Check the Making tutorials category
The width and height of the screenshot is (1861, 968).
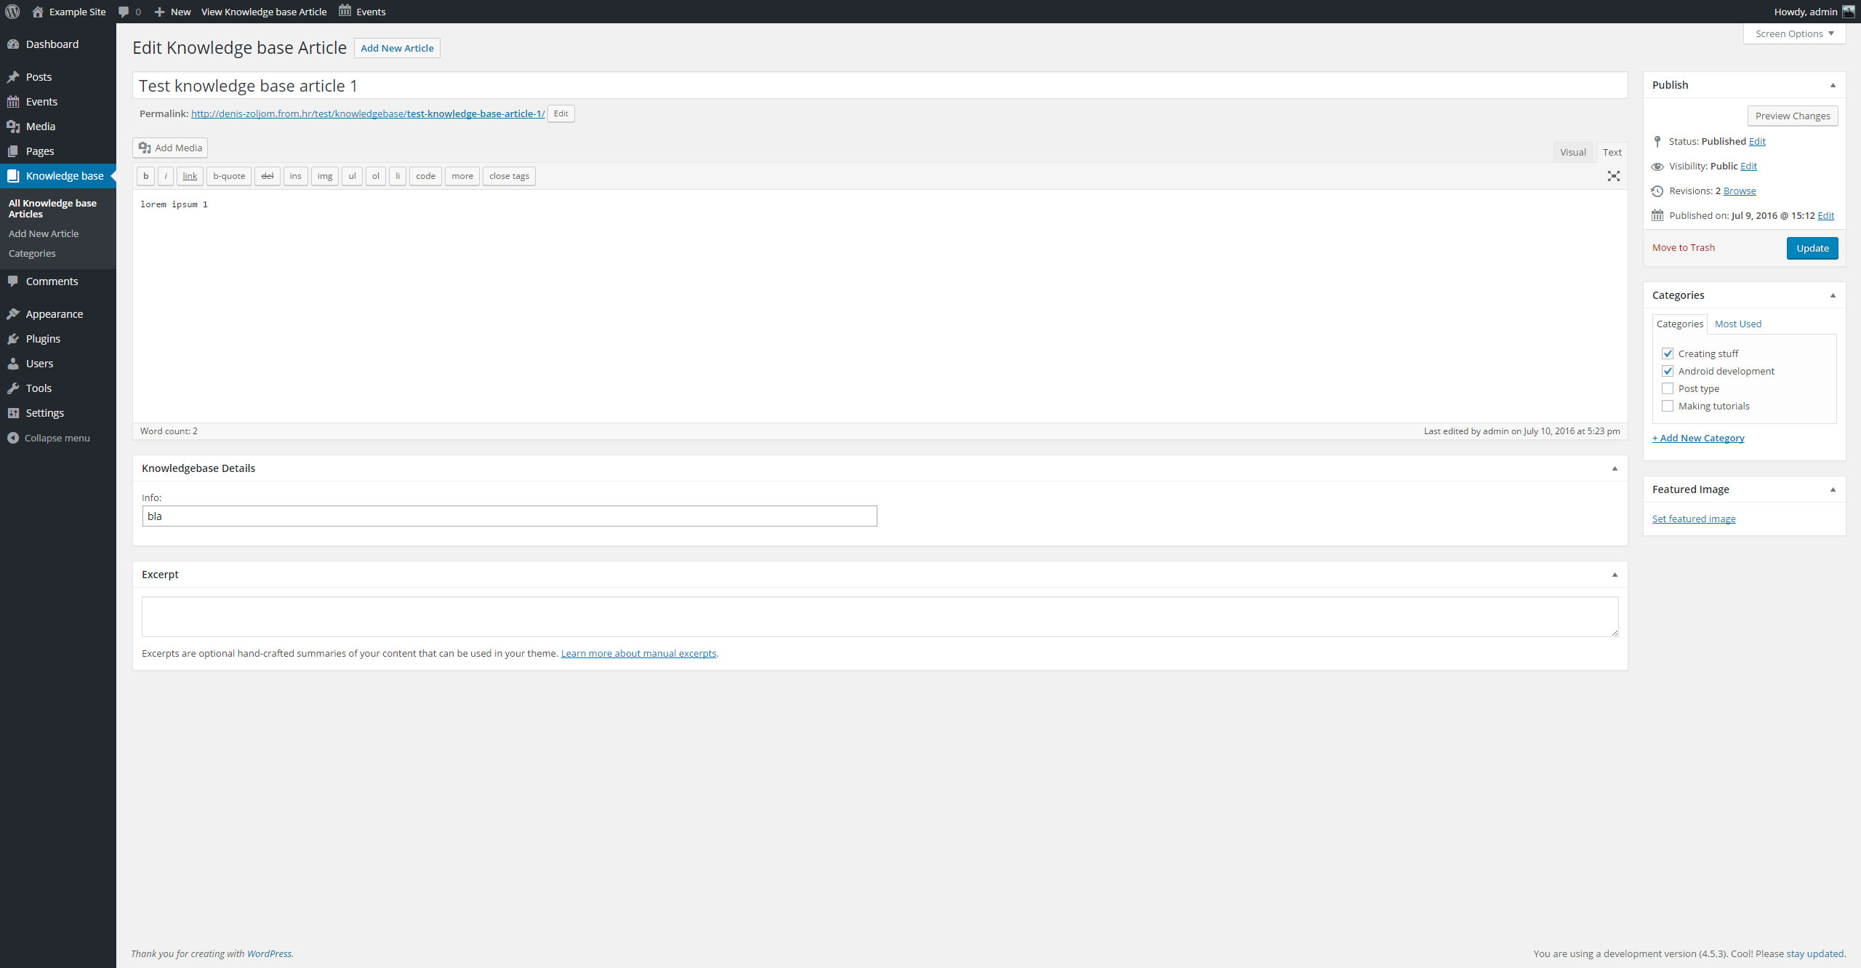point(1668,406)
